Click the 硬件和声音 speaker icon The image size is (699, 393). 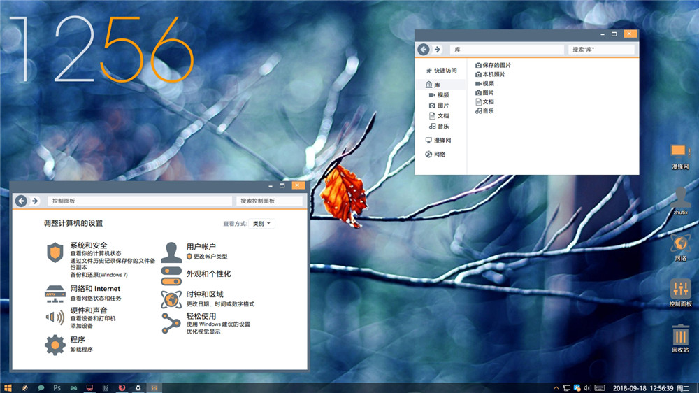tap(55, 317)
